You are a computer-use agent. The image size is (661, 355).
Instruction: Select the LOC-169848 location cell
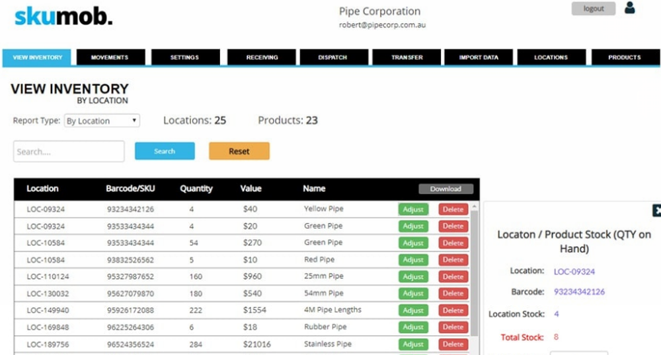(48, 327)
